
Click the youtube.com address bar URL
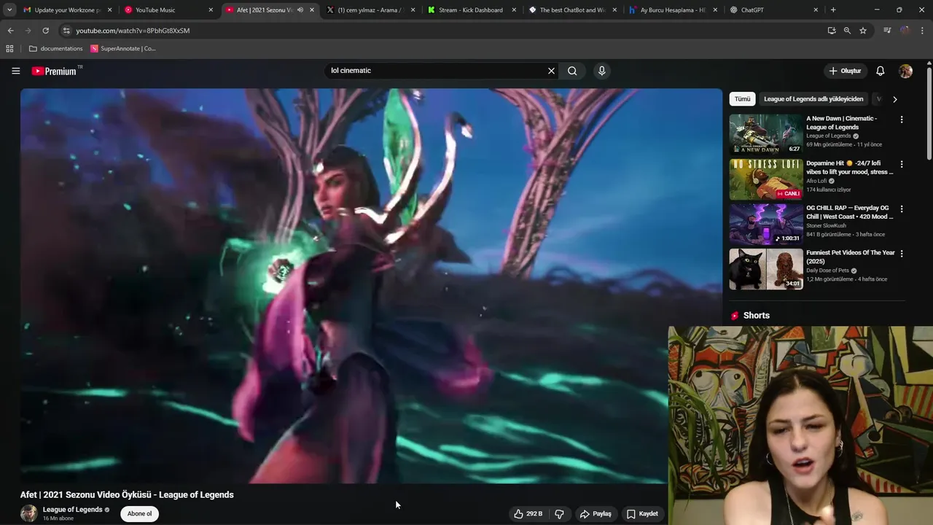(133, 31)
